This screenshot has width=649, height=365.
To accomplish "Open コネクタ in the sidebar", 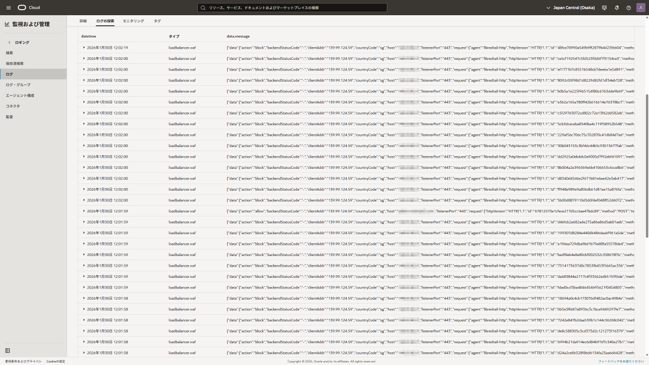I will [x=12, y=106].
